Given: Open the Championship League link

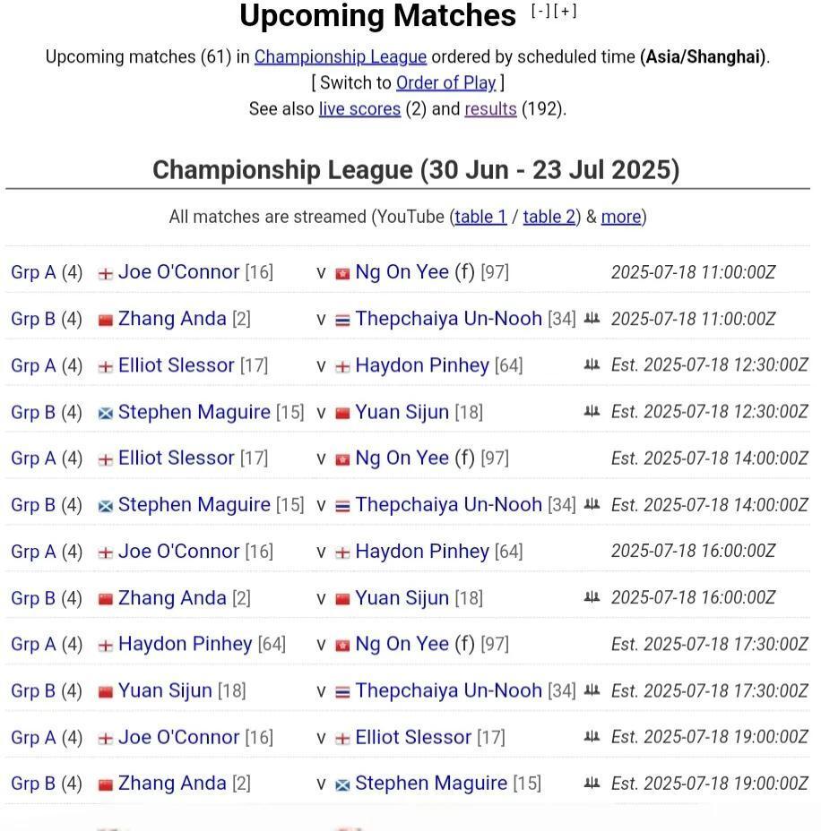Looking at the screenshot, I should click(x=341, y=56).
